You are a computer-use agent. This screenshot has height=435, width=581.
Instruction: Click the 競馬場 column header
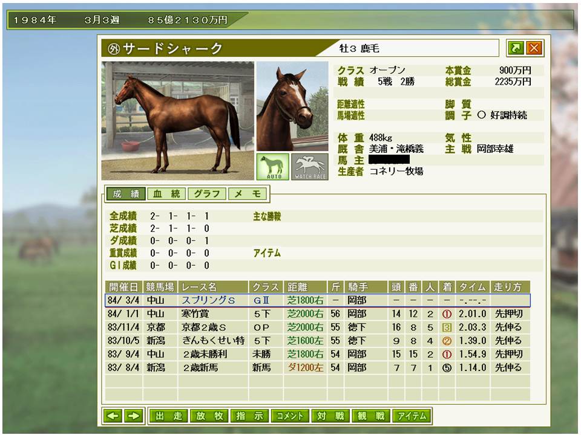tap(160, 287)
